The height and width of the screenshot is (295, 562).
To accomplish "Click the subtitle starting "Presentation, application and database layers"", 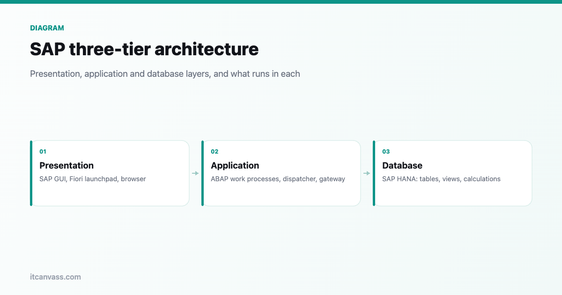I will pyautogui.click(x=165, y=74).
